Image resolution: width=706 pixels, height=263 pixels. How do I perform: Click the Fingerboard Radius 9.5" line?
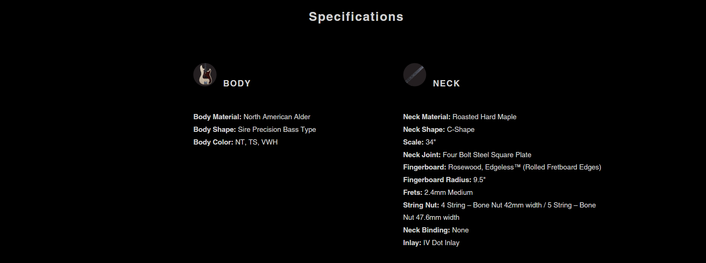point(444,180)
